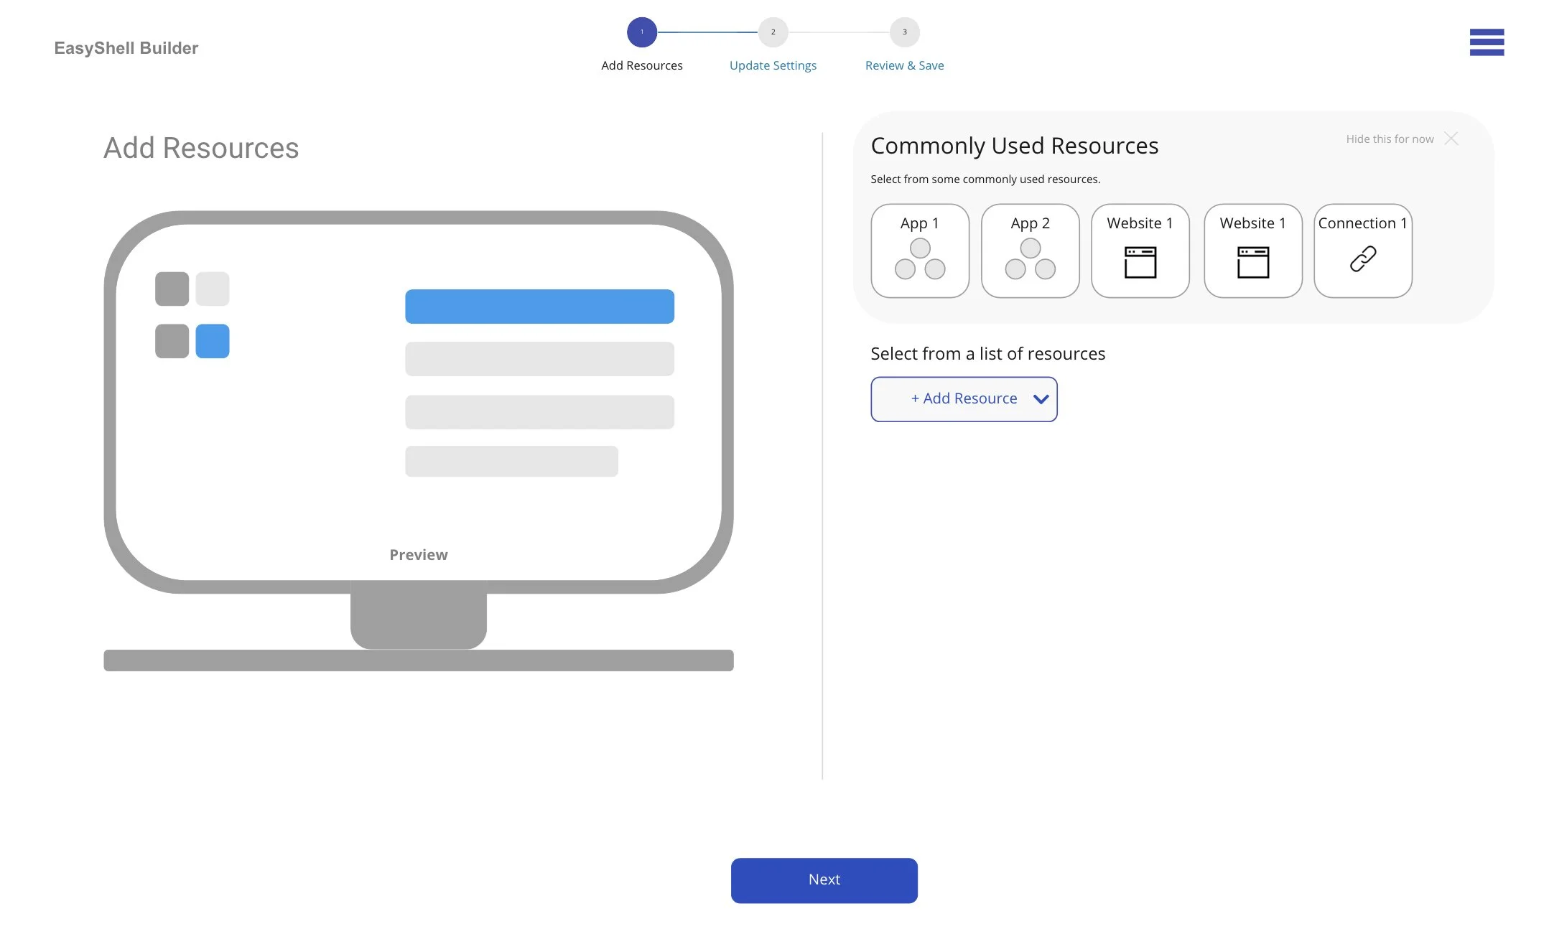Click the blue highlighted bar in preview
Viewport: 1544px width, 929px height.
click(539, 307)
